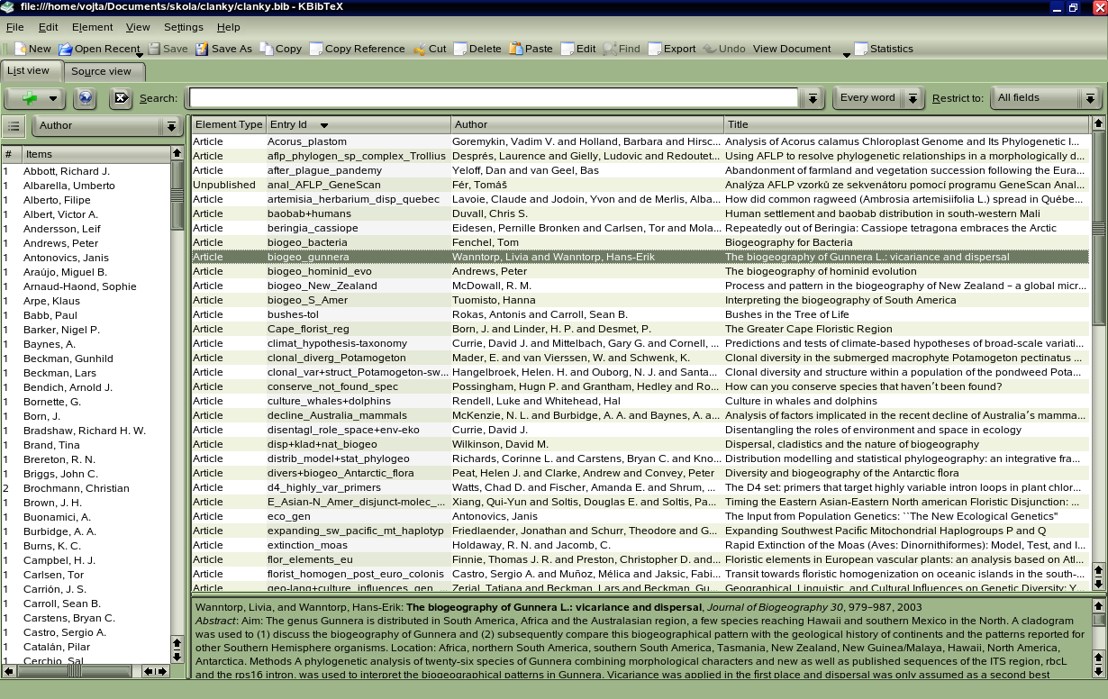Click the Element Type column header
The height and width of the screenshot is (699, 1108).
[x=229, y=124]
